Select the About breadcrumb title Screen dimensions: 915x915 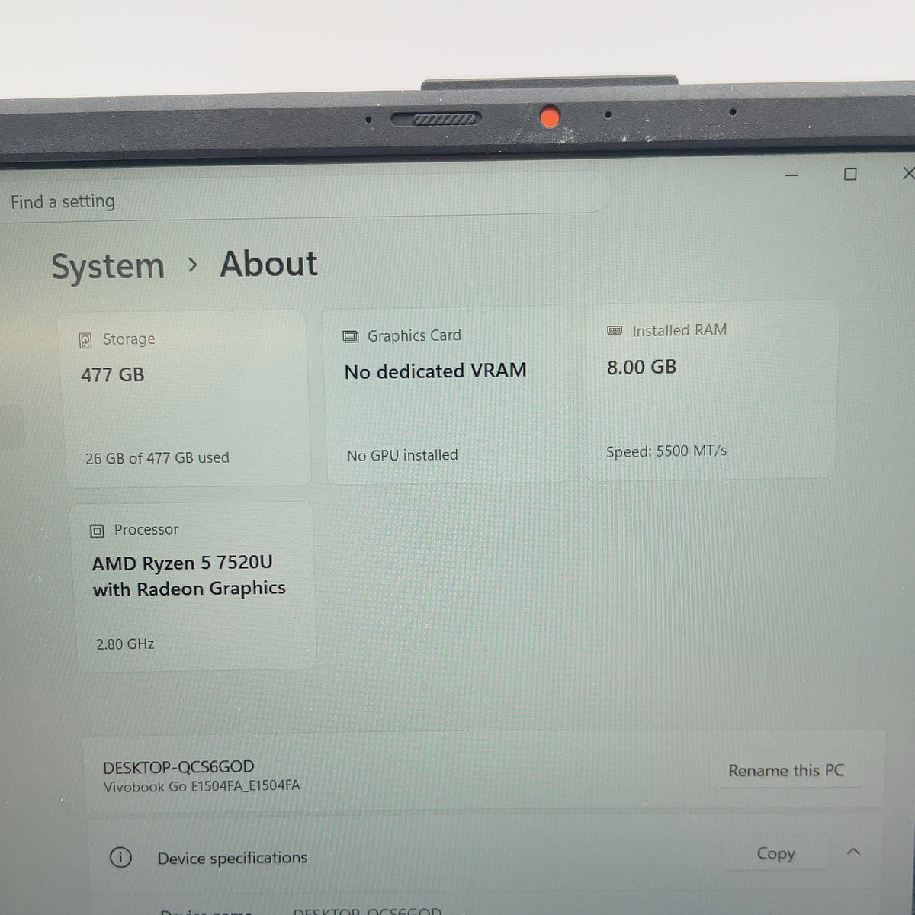point(268,264)
